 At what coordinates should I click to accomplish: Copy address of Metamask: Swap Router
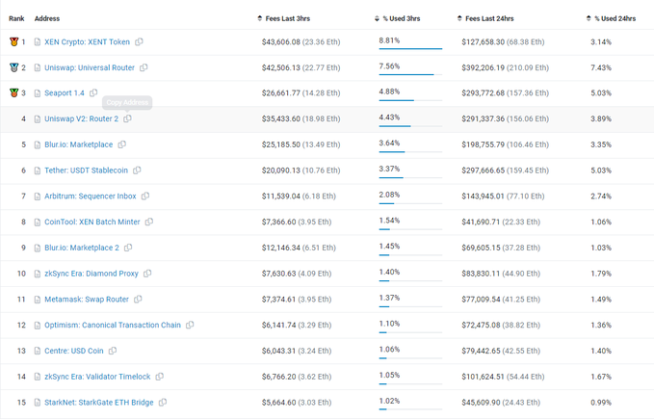[x=138, y=299]
